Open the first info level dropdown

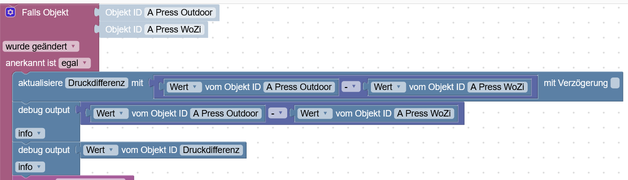click(x=31, y=133)
